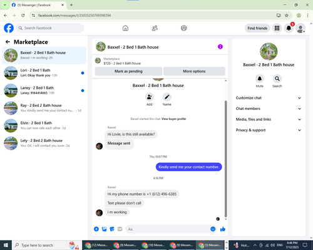
Task: Go to the Home feed icon
Action: click(x=125, y=28)
